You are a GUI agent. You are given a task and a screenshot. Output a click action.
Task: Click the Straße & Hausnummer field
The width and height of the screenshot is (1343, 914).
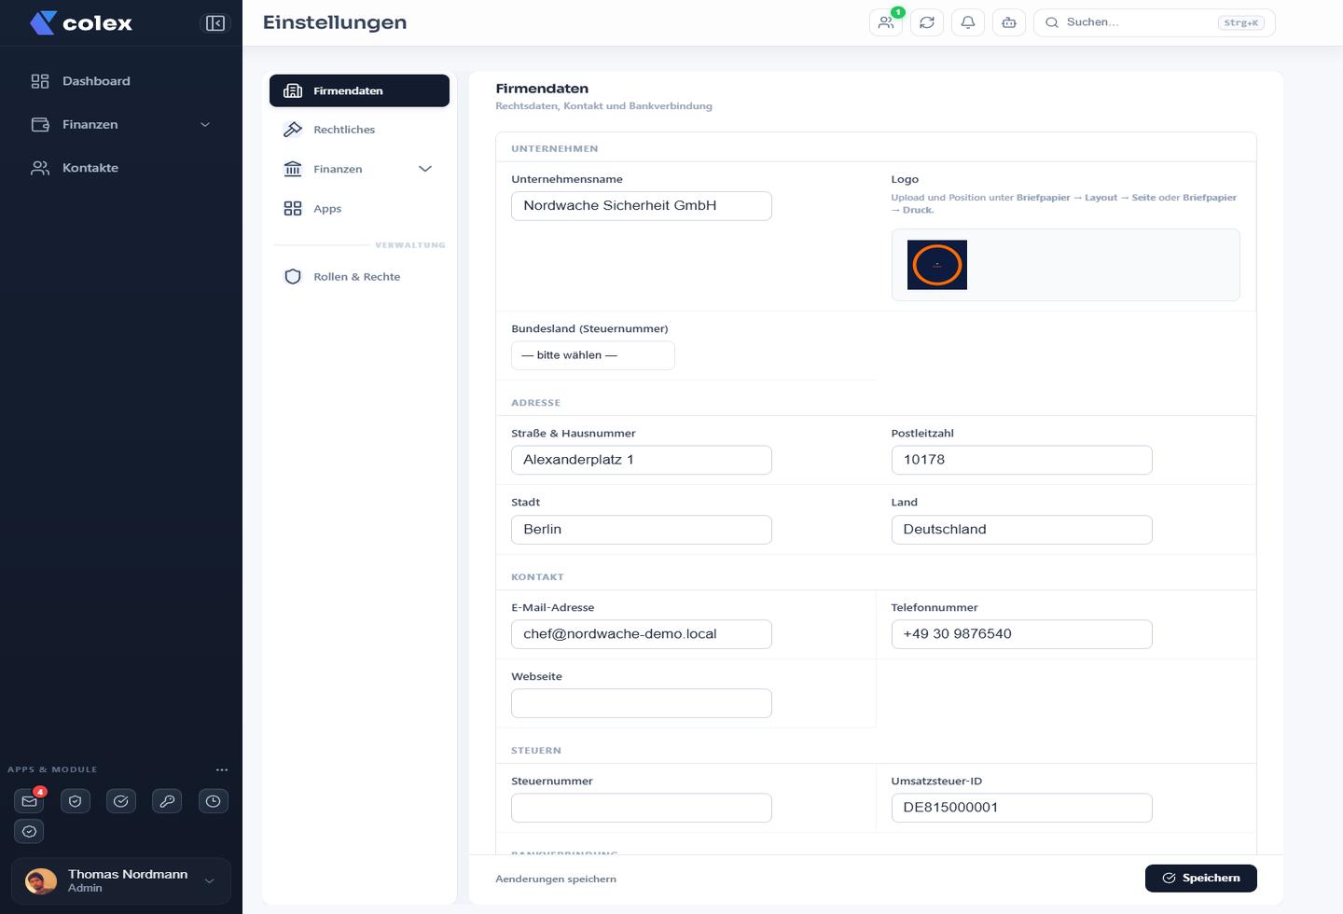(x=642, y=460)
